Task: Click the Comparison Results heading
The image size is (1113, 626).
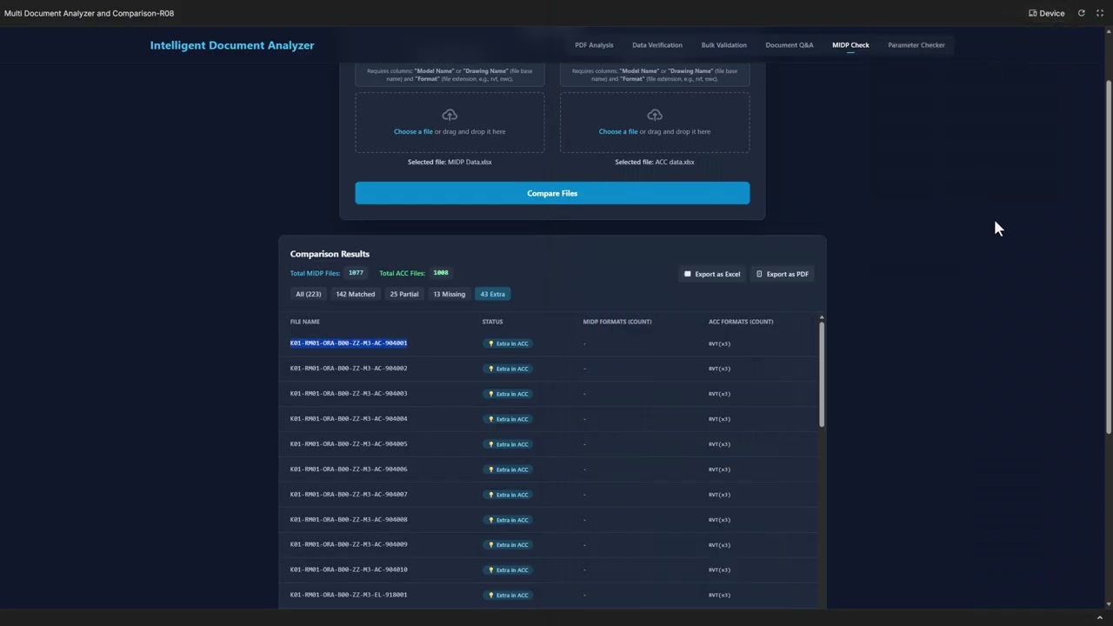Action: pyautogui.click(x=330, y=254)
